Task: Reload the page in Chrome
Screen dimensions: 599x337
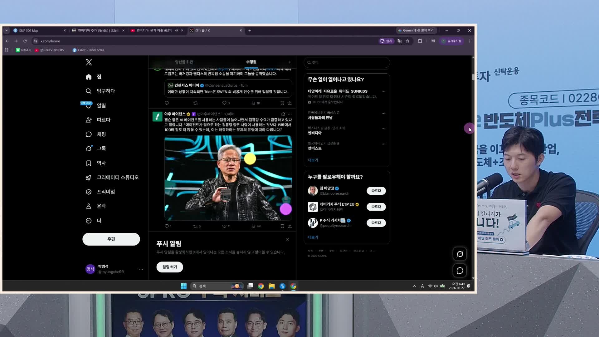Action: (x=25, y=41)
